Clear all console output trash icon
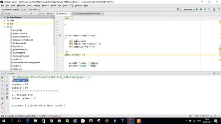221x124 pixels. [x=7, y=97]
